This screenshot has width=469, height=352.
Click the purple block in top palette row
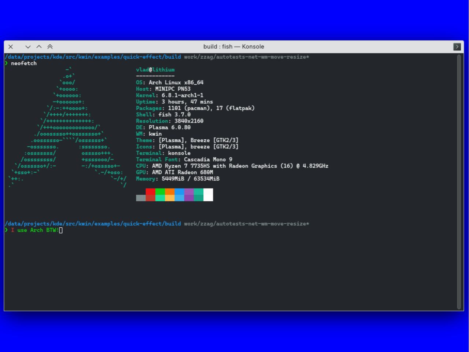[x=189, y=191]
